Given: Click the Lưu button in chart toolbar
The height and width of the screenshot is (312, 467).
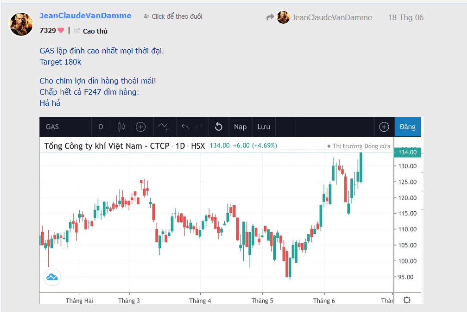Looking at the screenshot, I should click(263, 127).
